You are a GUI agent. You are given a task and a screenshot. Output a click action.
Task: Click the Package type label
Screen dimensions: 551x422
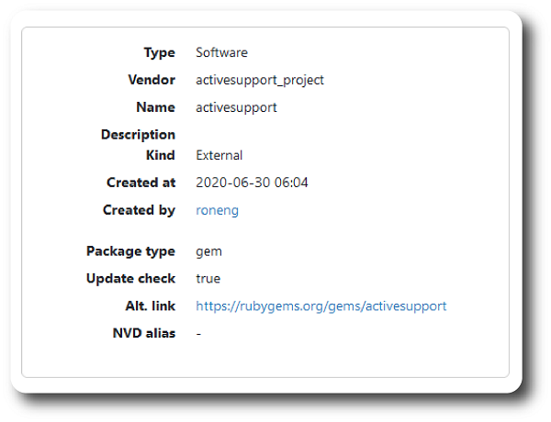[130, 250]
